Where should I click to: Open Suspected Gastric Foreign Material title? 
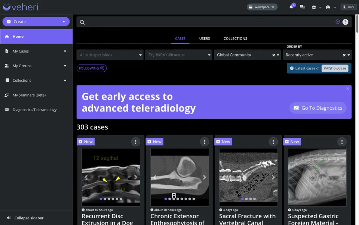point(313,219)
